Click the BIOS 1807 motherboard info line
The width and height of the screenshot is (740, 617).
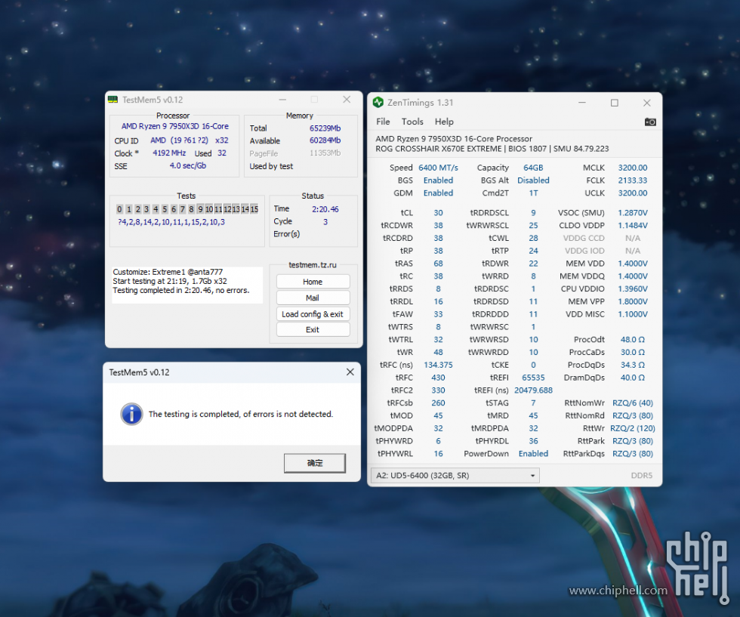[x=492, y=149]
